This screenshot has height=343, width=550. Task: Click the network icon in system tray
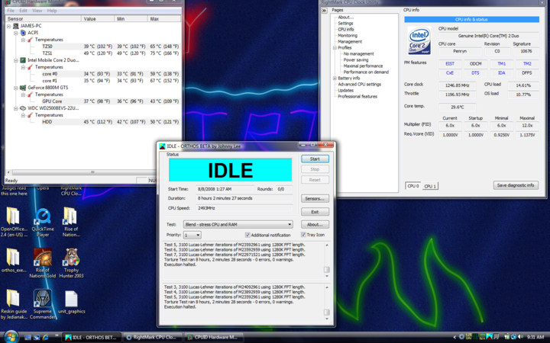tap(513, 337)
